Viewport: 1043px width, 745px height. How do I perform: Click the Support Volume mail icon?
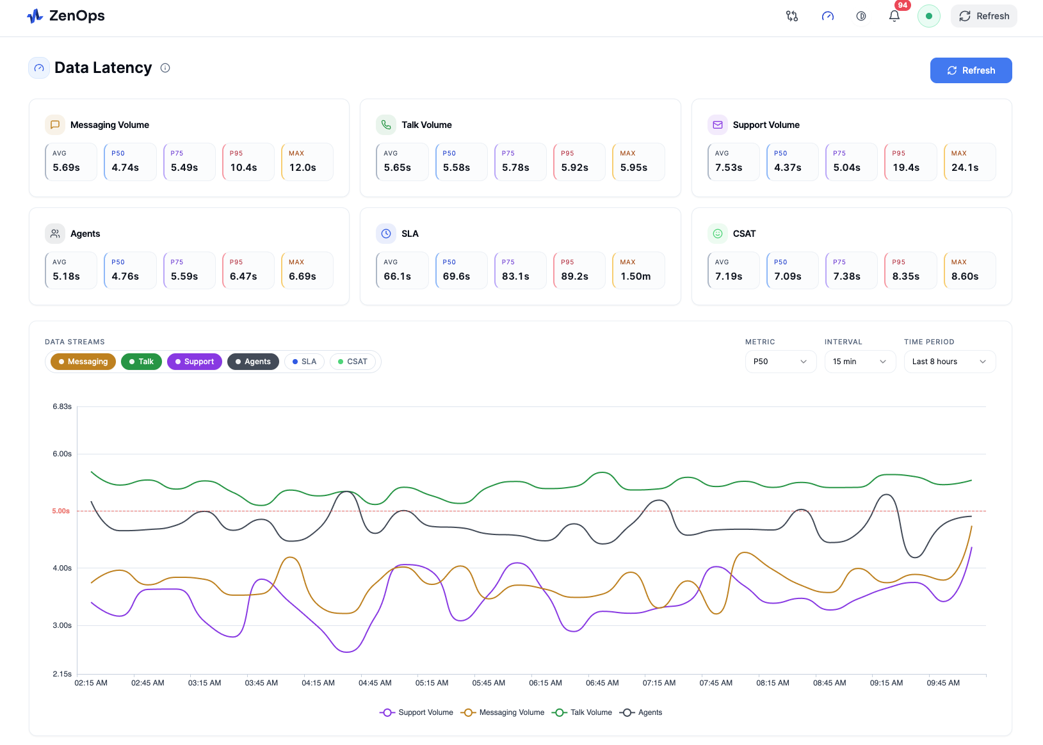tap(718, 125)
